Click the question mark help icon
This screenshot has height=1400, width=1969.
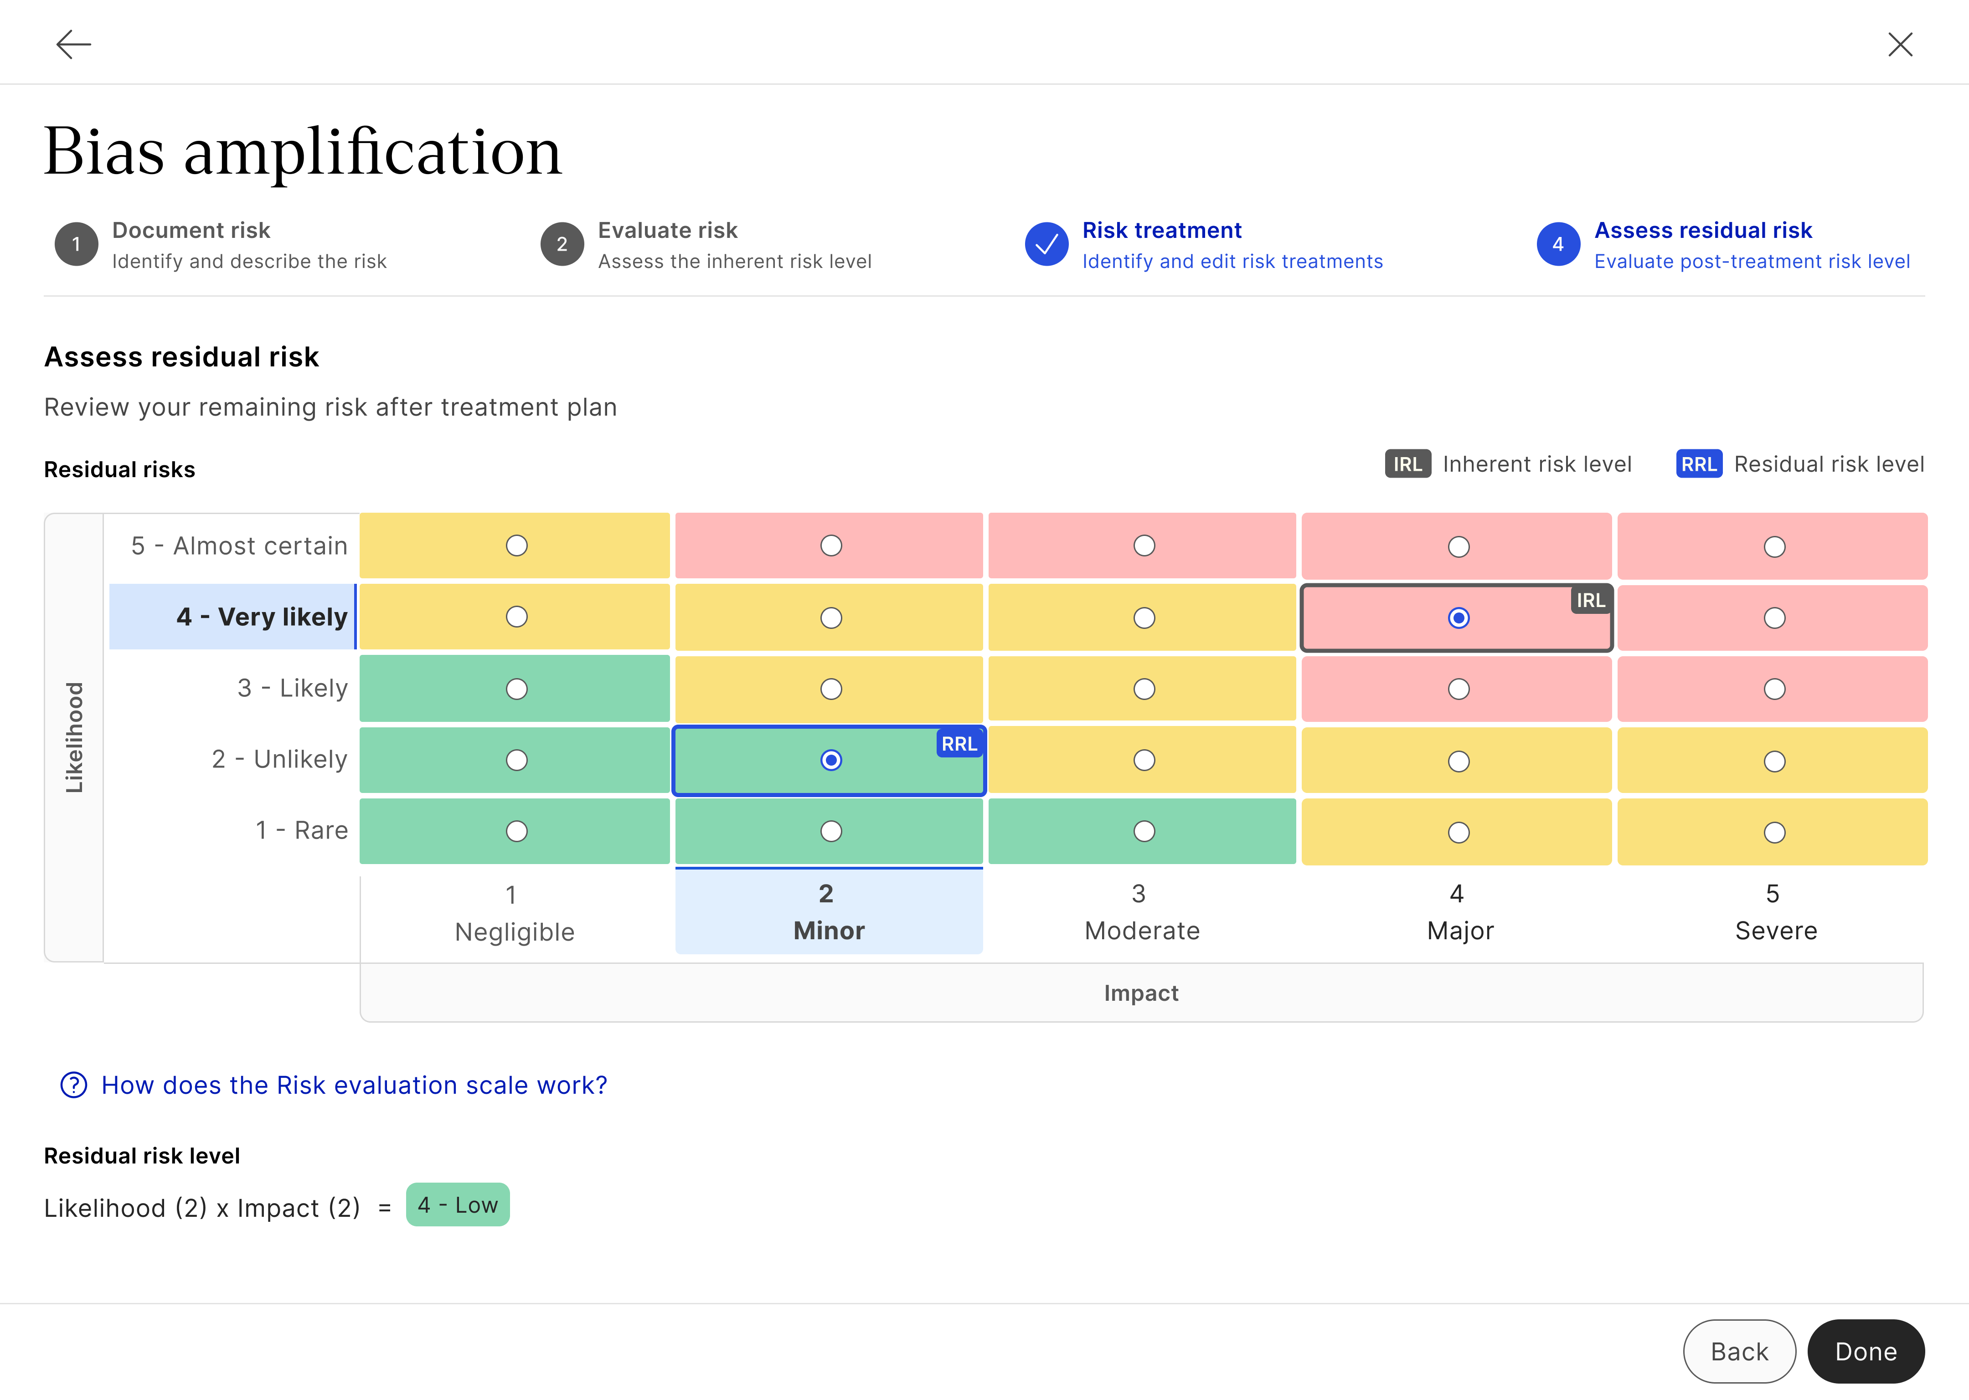point(73,1085)
